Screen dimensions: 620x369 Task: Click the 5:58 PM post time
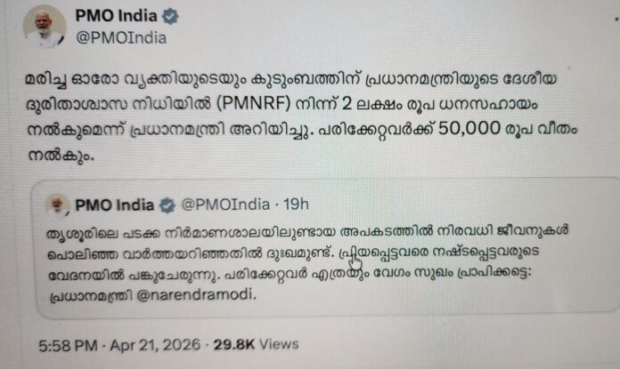click(x=64, y=344)
